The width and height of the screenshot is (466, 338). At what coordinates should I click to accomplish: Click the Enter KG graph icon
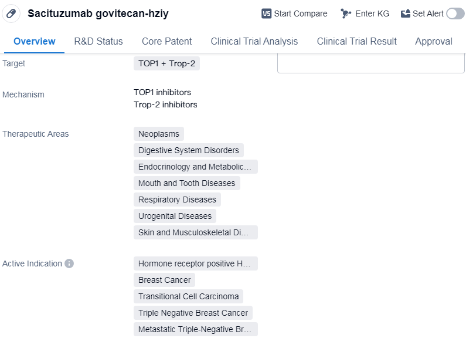(346, 13)
